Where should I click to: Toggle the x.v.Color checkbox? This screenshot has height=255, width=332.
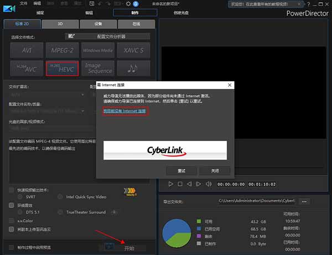click(x=12, y=221)
